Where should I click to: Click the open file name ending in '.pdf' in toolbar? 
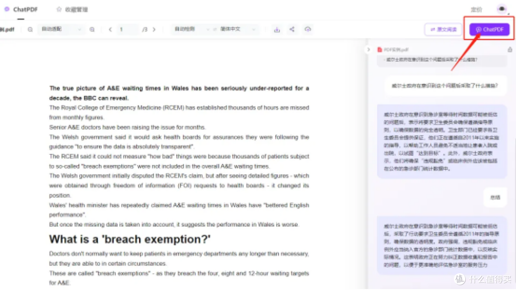tap(7, 29)
